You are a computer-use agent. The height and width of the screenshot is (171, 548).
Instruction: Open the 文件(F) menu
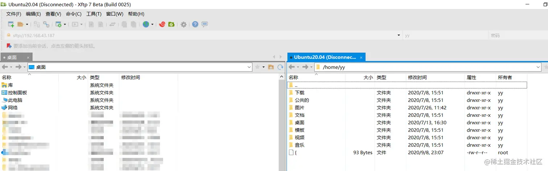click(x=14, y=14)
